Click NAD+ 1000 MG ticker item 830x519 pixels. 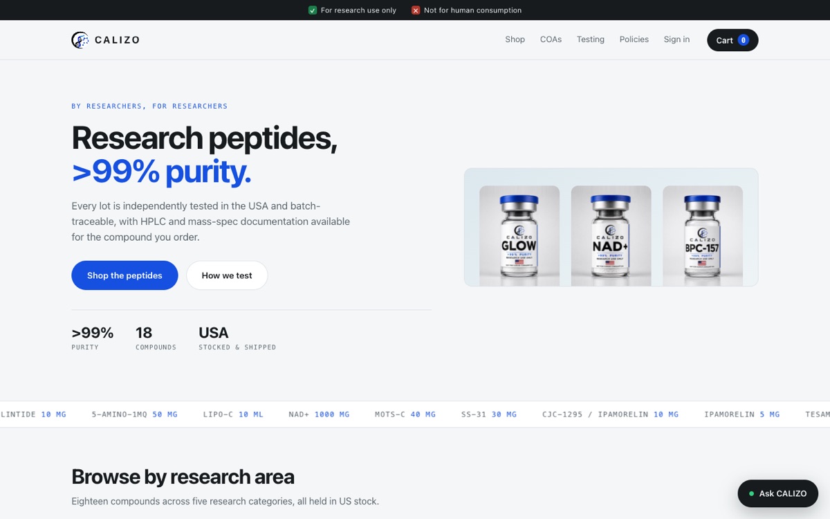319,415
